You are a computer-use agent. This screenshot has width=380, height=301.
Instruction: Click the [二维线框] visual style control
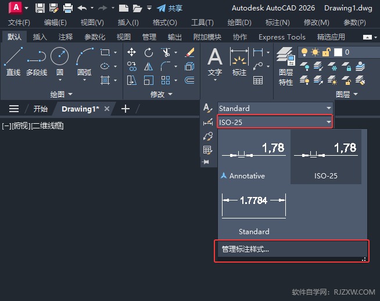[48, 126]
